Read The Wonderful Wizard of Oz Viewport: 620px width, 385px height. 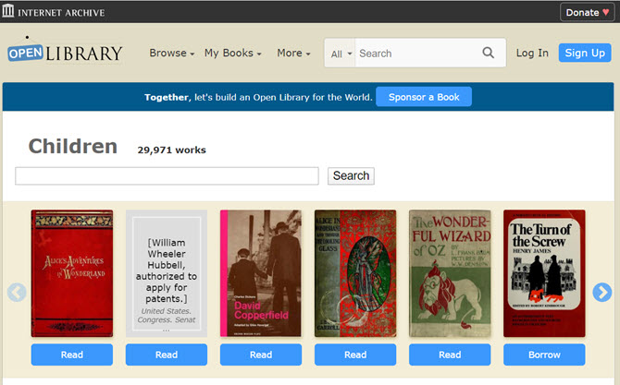[x=450, y=355]
